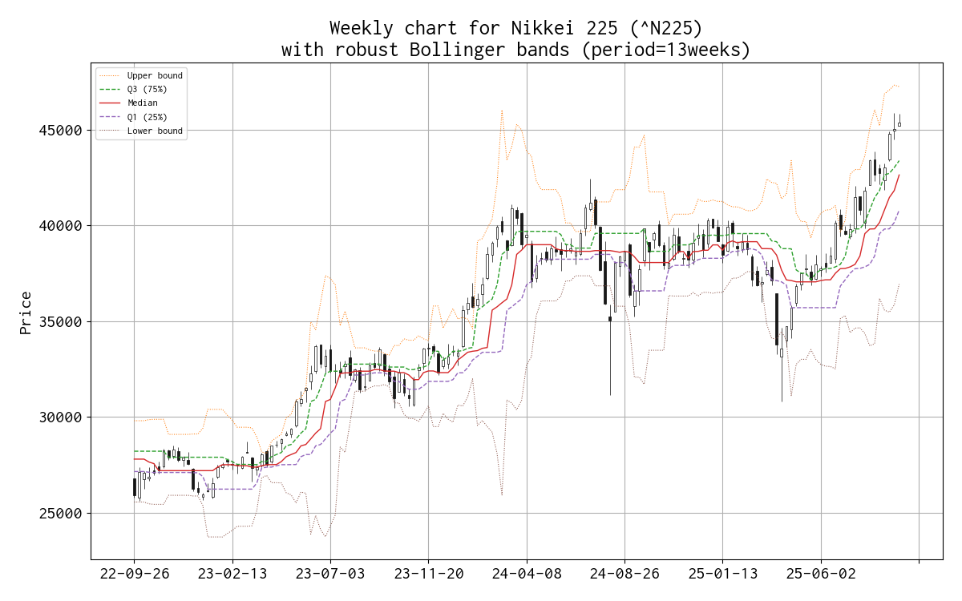Click the x-axis date label 25-01-13
Image resolution: width=962 pixels, height=601 pixels.
click(x=722, y=575)
